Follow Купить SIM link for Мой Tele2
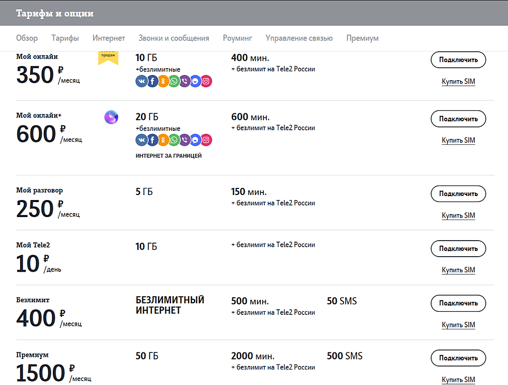 (x=458, y=270)
